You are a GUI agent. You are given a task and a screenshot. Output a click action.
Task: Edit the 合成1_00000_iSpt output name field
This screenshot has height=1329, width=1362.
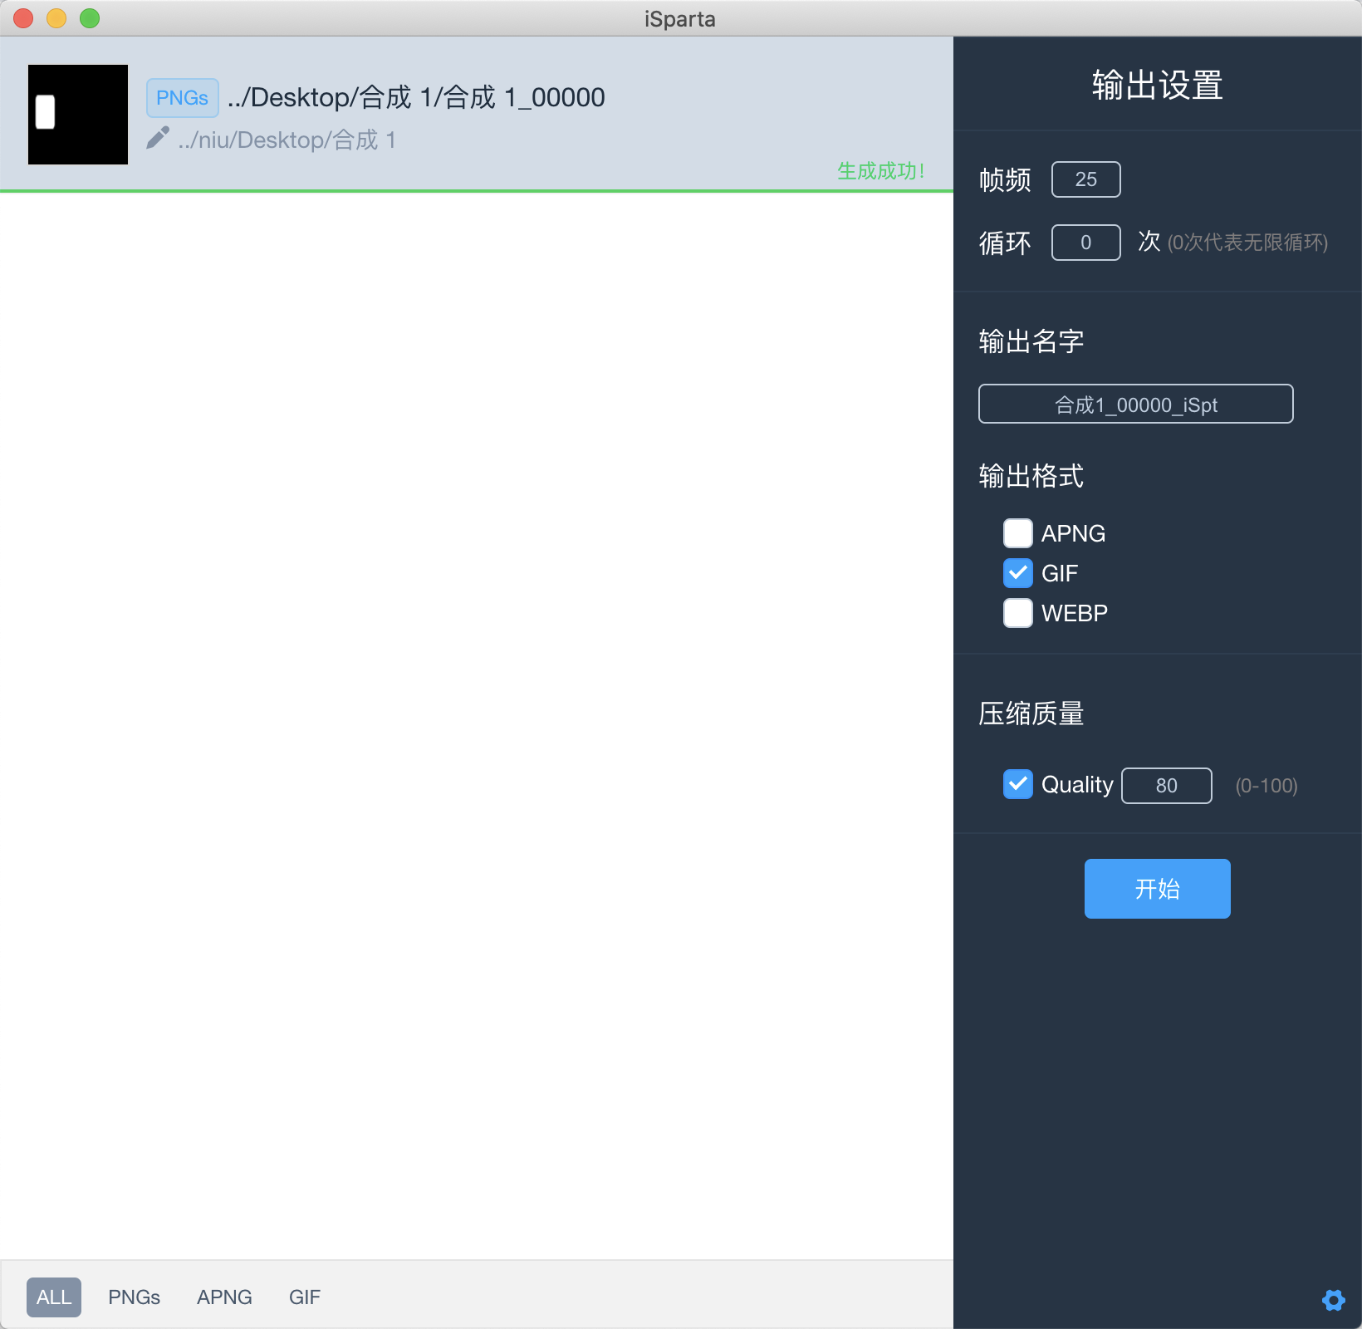click(x=1135, y=405)
